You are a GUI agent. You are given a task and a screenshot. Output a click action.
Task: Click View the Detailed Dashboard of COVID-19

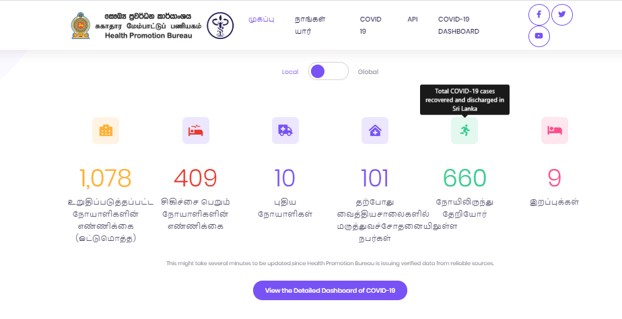tap(330, 291)
